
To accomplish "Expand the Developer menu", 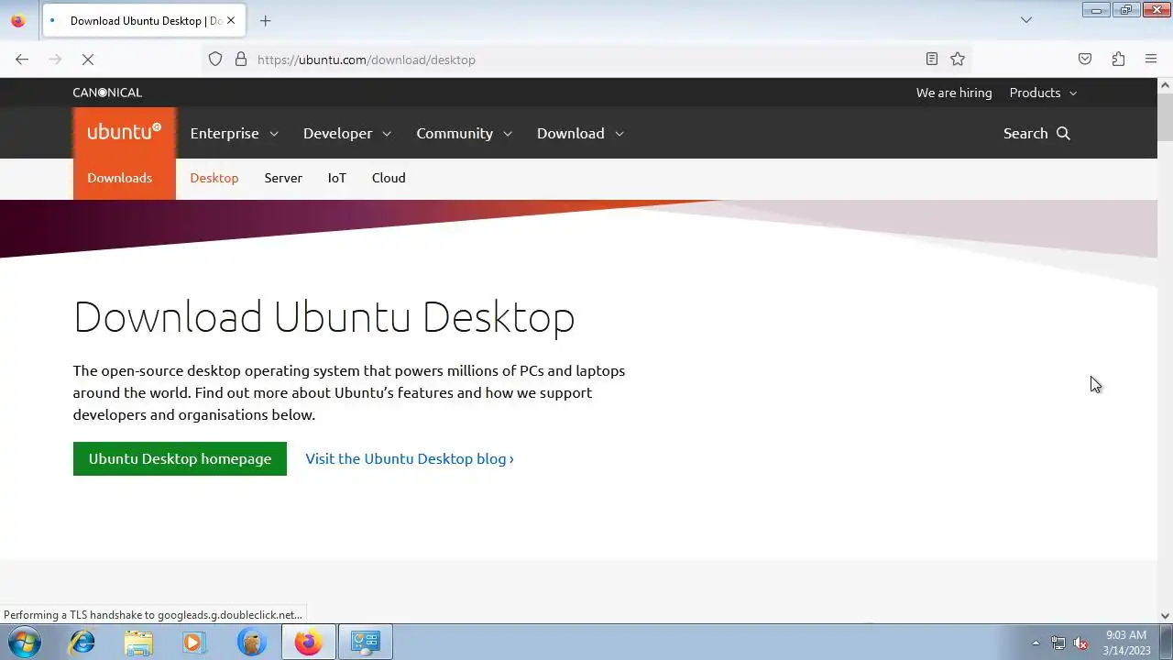I will (x=347, y=134).
